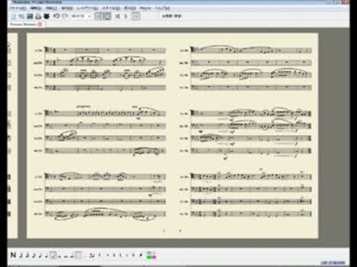Open the Display menu

coord(130,8)
